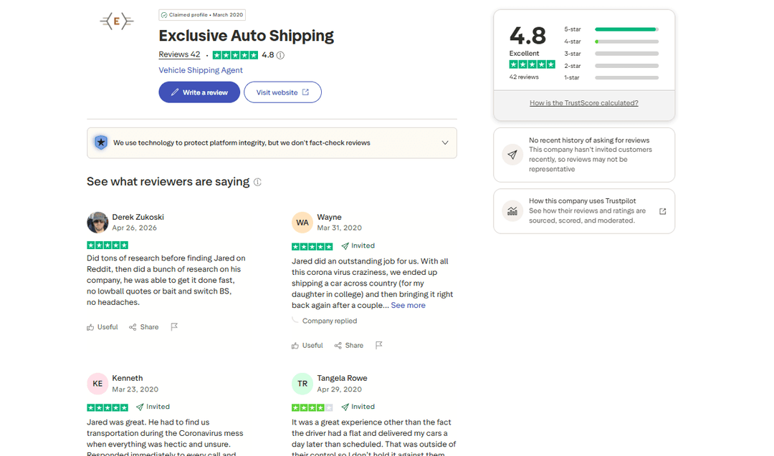Click the Invited badge on Wayne's review
Viewport: 774px width, 456px height.
(358, 246)
